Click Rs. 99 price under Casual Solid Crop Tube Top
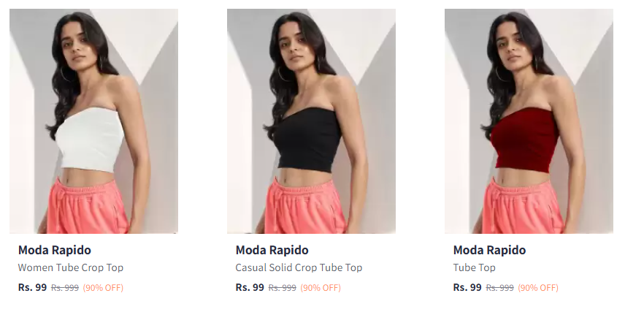This screenshot has height=312, width=644. 250,287
